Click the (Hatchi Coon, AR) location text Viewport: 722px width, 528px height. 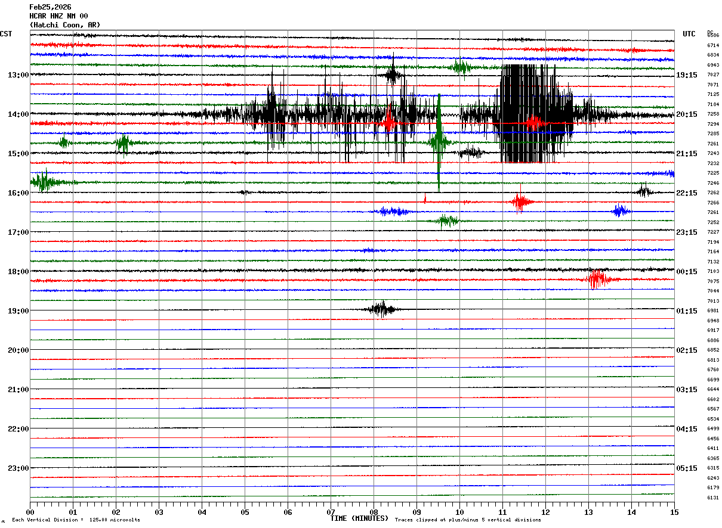point(65,25)
